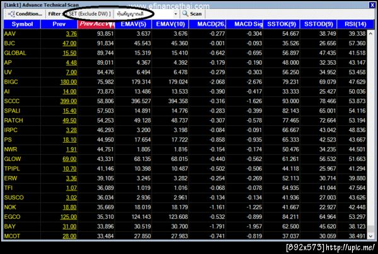Open SPALI price link 15.40
This screenshot has width=378, height=254.
[x=69, y=111]
